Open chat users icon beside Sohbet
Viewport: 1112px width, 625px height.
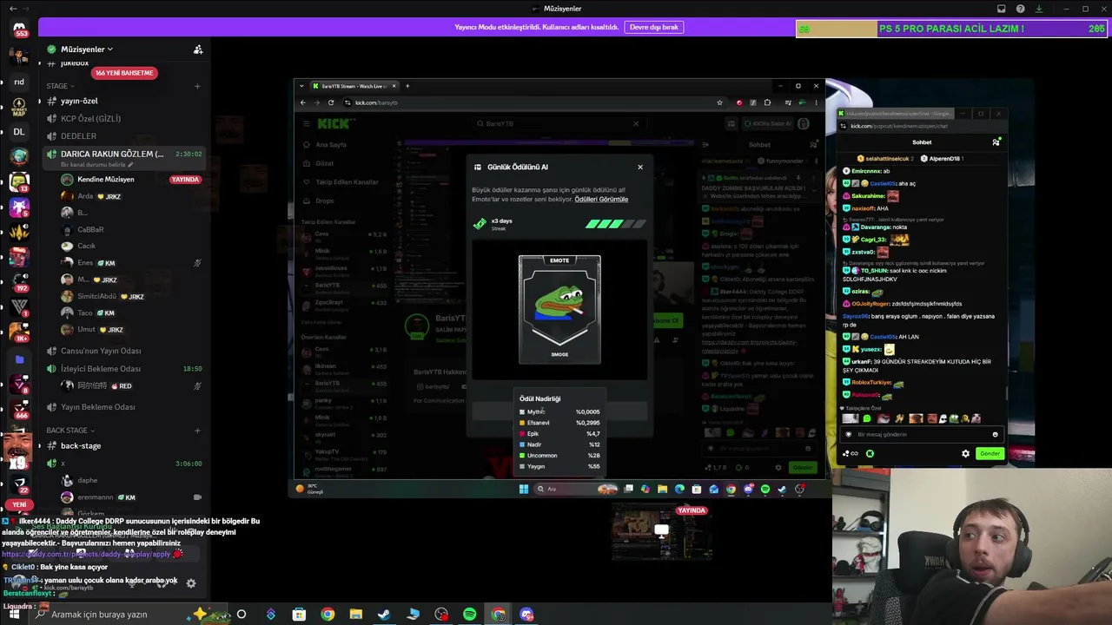[996, 142]
